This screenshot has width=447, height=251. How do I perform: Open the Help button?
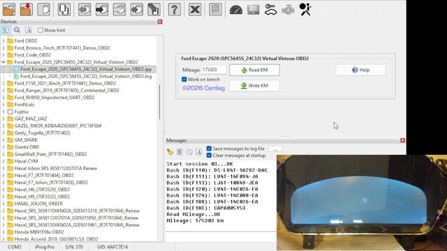(360, 70)
